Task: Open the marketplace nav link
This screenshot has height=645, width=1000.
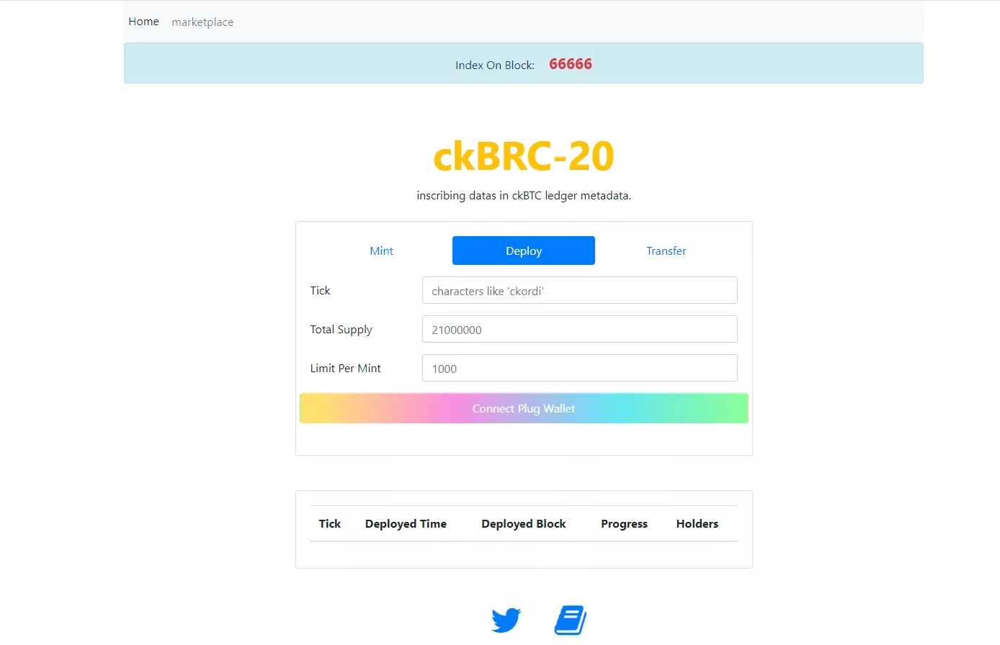Action: coord(202,22)
